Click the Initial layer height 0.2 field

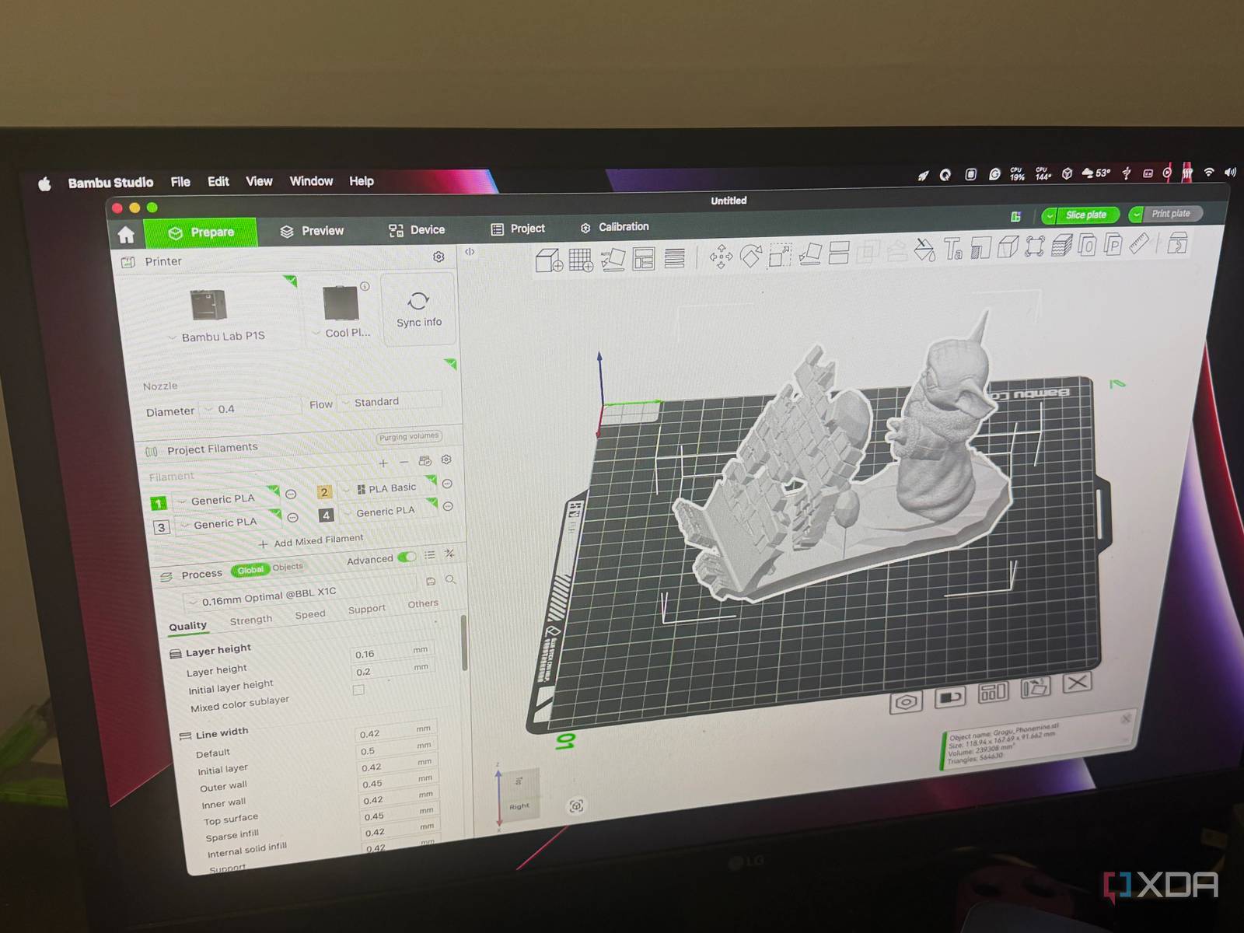(392, 669)
